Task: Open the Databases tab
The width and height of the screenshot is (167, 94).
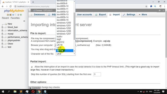Action: pos(38,15)
